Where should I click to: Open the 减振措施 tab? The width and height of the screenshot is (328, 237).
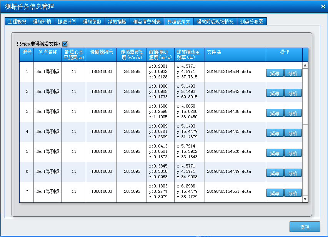[117, 22]
